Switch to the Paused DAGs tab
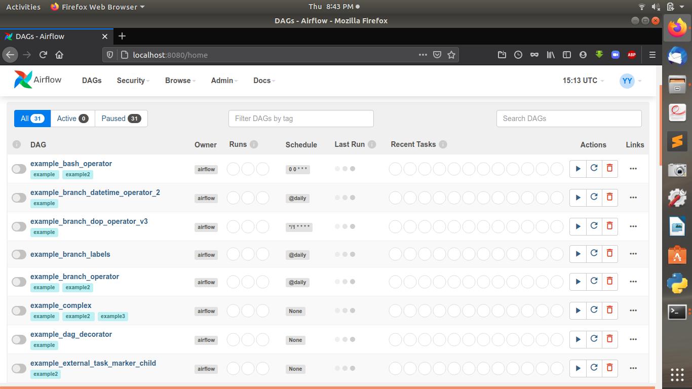Viewport: 692px width, 389px height. (121, 118)
